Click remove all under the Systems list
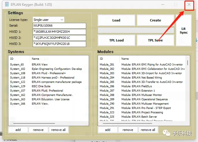Viewport: 198px width, 142px height. click(58, 130)
